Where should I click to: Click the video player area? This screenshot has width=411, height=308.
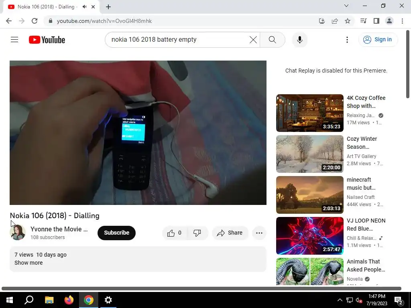[138, 132]
